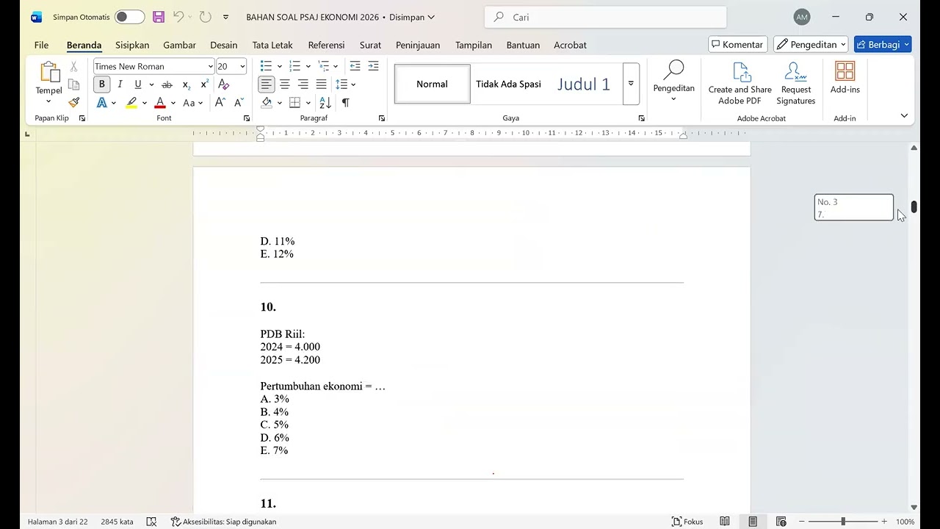Viewport: 940px width, 529px height.
Task: Apply subscript formatting
Action: coord(186,84)
